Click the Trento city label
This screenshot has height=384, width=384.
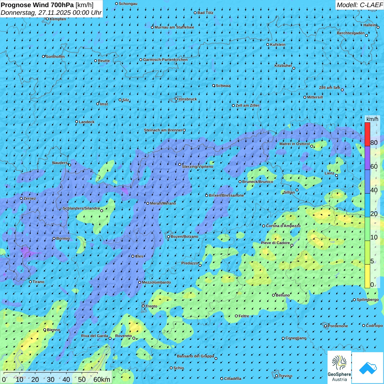click(151, 306)
